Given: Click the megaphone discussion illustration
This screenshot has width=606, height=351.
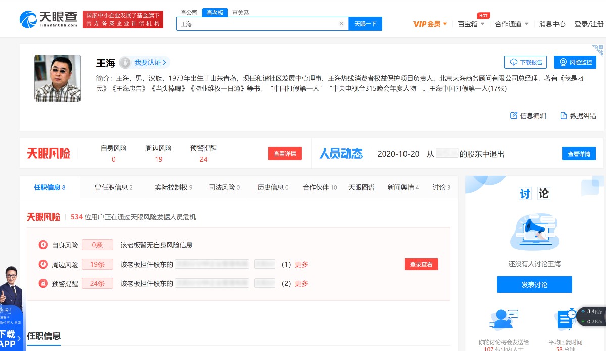Looking at the screenshot, I should (x=534, y=232).
